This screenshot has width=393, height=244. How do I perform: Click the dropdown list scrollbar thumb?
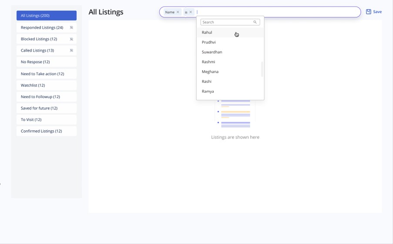262,69
